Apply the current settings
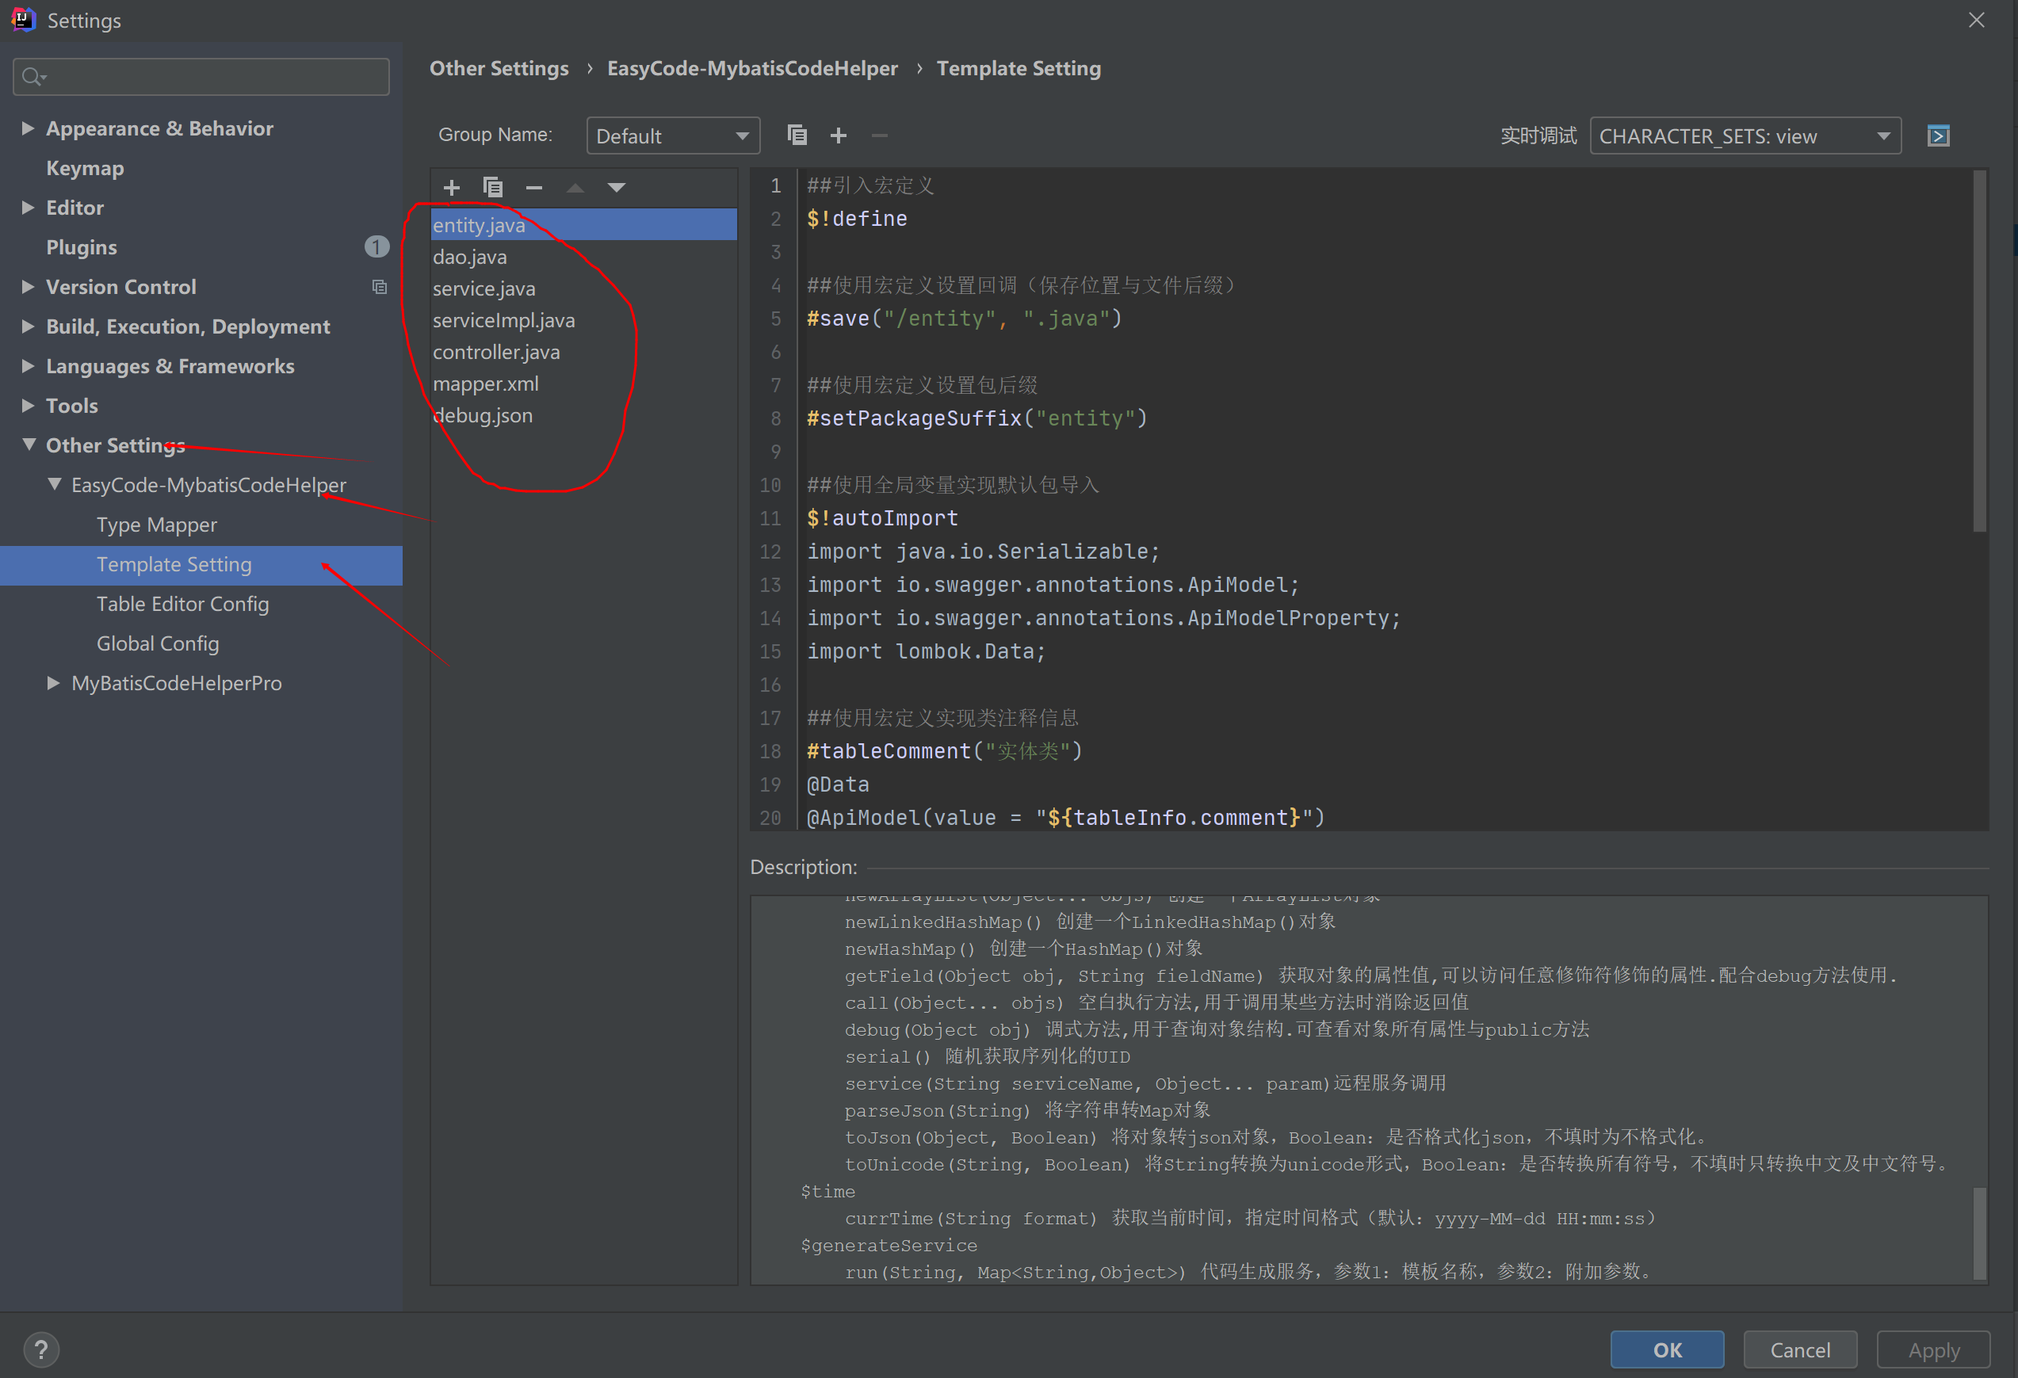2018x1378 pixels. (1934, 1349)
